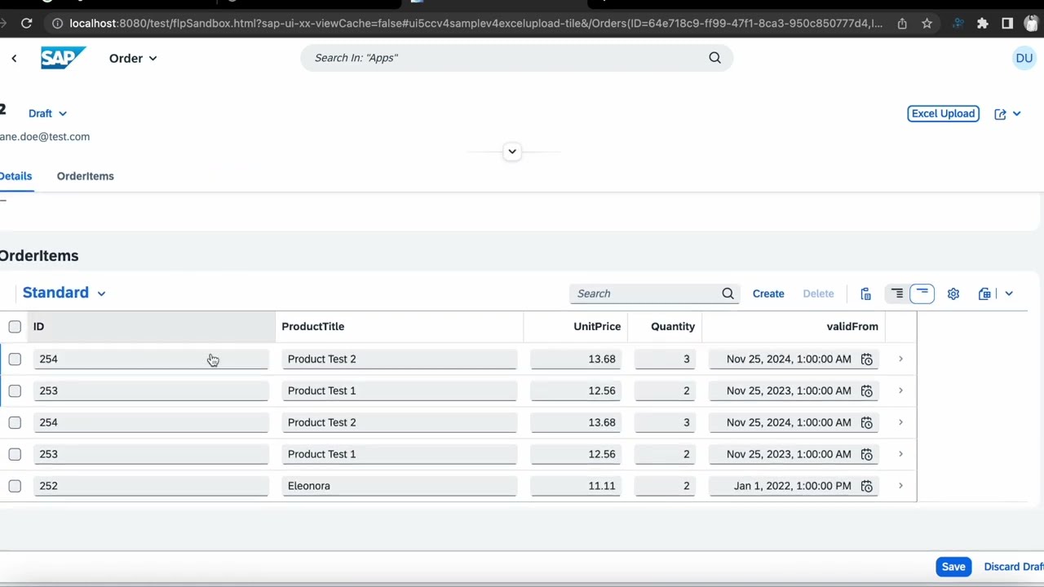Click the browser address bar URL
The height and width of the screenshot is (587, 1044).
coord(476,24)
